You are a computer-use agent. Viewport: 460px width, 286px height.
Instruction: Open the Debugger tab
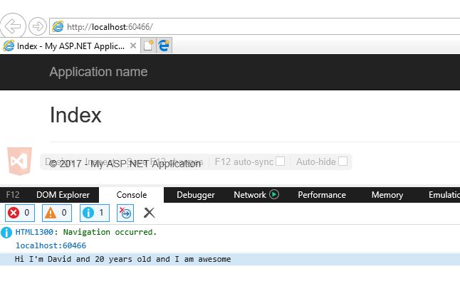(195, 195)
